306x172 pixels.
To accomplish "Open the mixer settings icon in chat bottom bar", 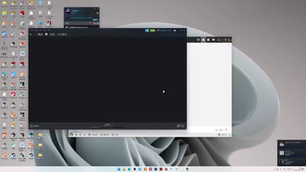I will (85, 135).
